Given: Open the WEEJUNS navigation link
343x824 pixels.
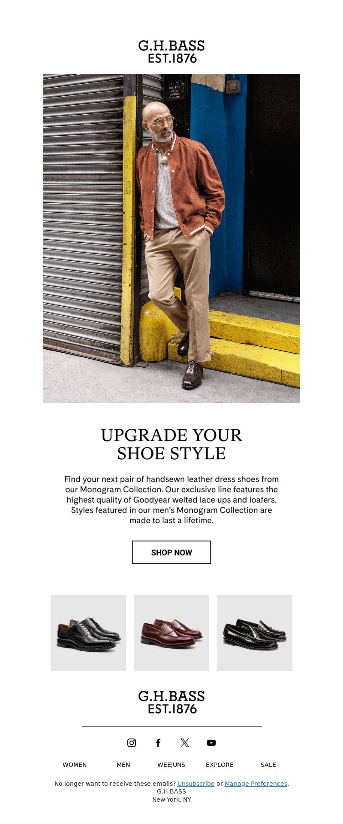Looking at the screenshot, I should click(x=171, y=765).
